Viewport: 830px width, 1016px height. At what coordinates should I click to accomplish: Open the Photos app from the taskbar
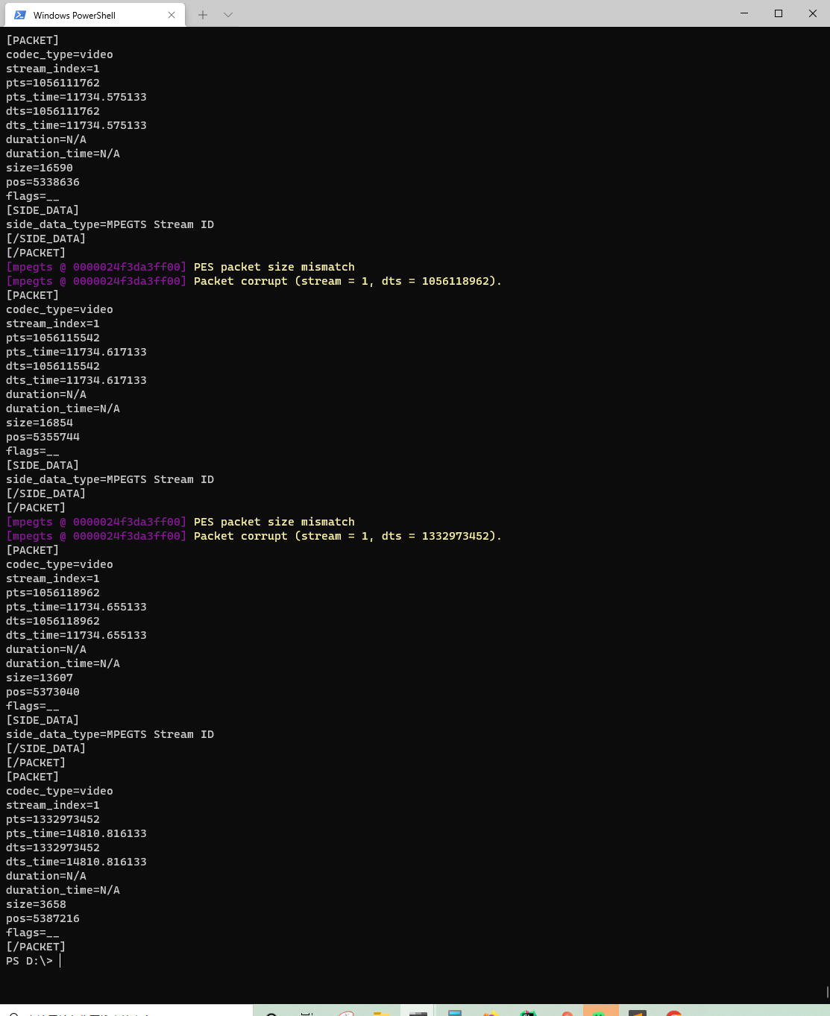pos(490,1014)
